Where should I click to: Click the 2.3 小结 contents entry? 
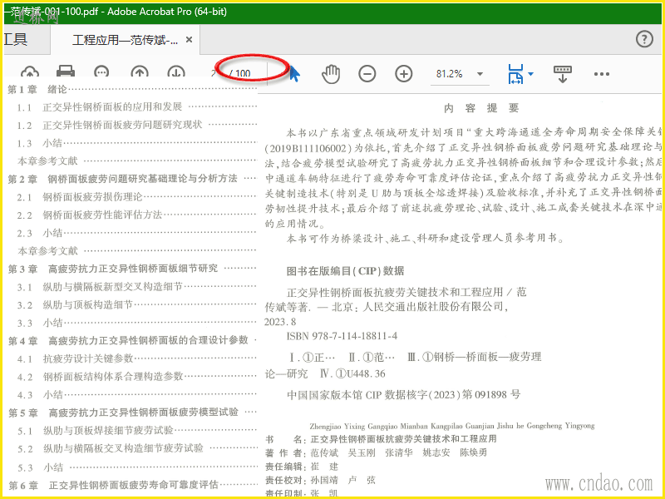click(x=136, y=233)
